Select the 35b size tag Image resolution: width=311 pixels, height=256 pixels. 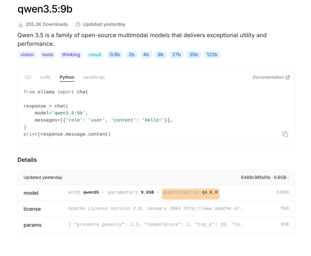click(194, 55)
